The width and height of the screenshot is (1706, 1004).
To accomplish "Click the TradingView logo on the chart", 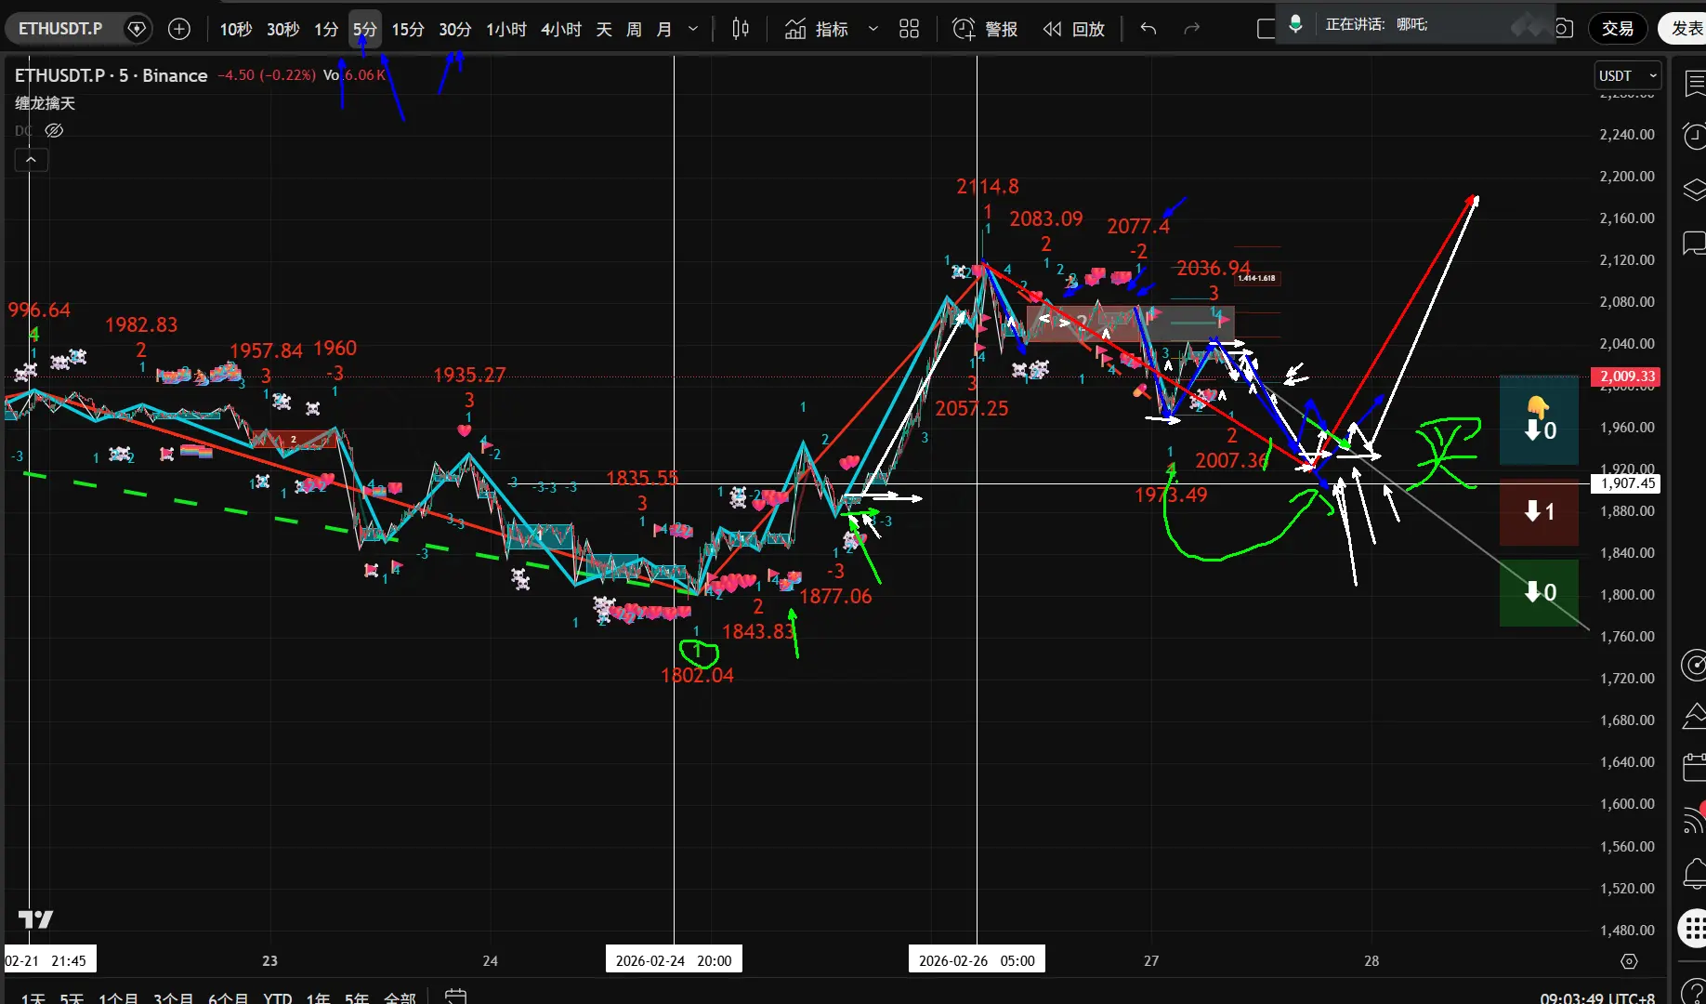I will (x=36, y=919).
